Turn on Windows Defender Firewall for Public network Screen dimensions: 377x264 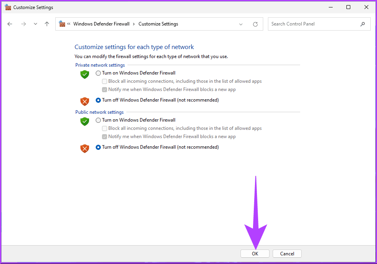[x=98, y=120]
